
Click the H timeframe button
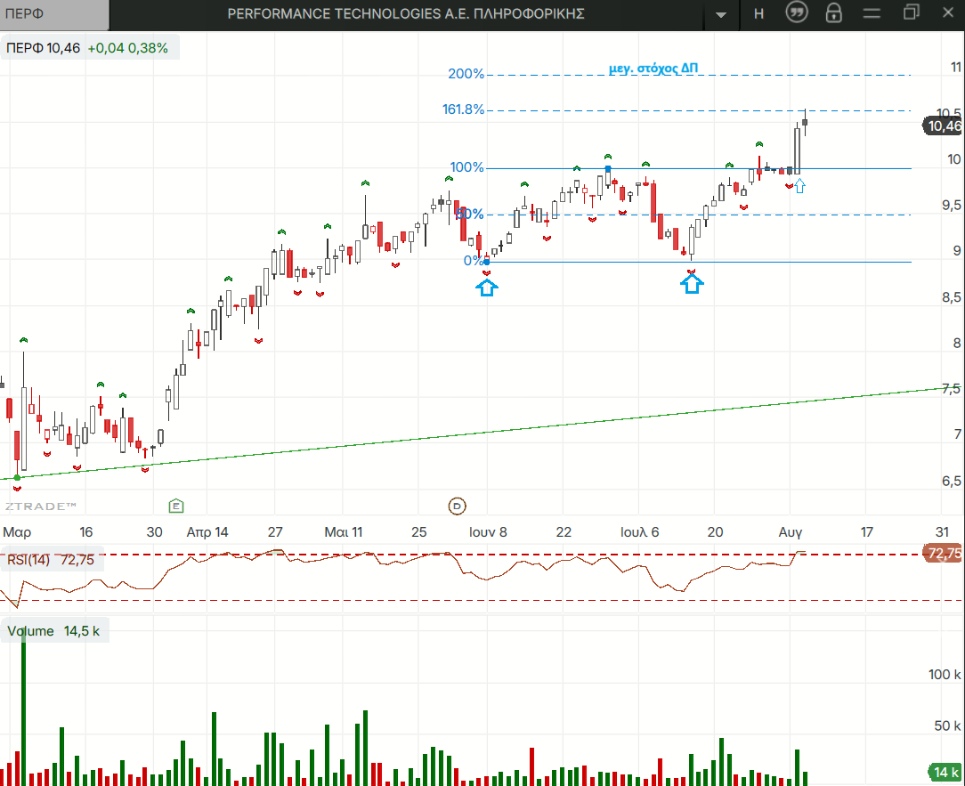pos(758,13)
